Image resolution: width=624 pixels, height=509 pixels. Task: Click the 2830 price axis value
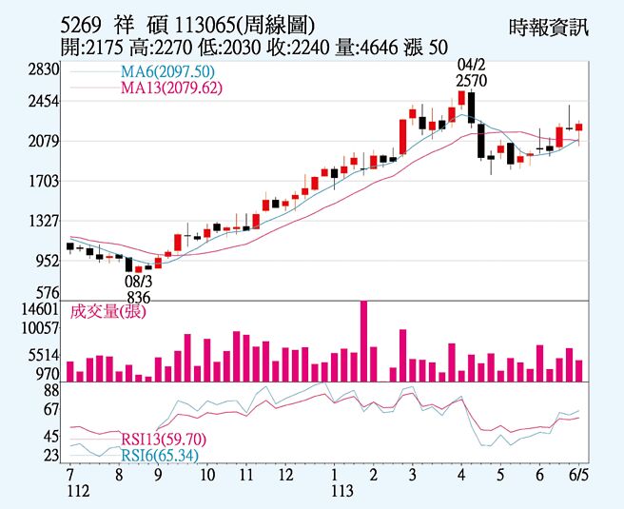coord(44,70)
